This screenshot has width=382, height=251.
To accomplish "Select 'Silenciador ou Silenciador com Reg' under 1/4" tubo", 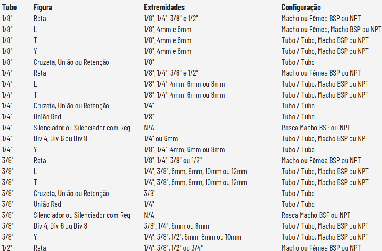I will click(82, 128).
